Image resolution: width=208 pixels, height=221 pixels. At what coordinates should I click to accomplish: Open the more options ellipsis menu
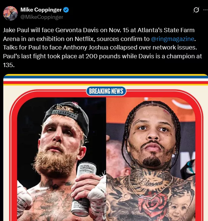click(x=206, y=10)
